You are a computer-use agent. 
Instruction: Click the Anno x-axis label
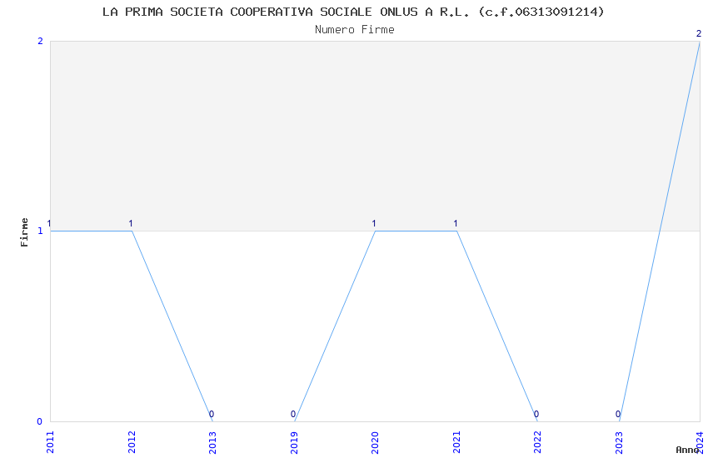click(687, 450)
